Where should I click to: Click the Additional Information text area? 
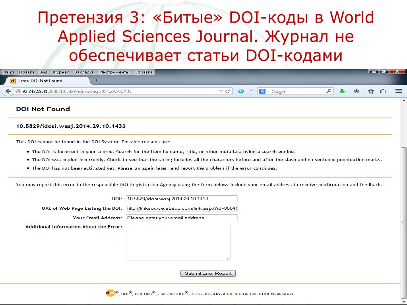(178, 242)
